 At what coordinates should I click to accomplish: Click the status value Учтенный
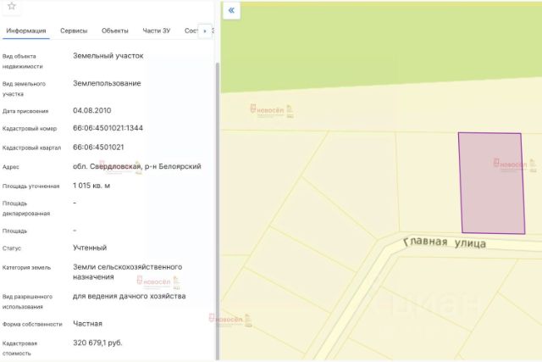tap(90, 248)
